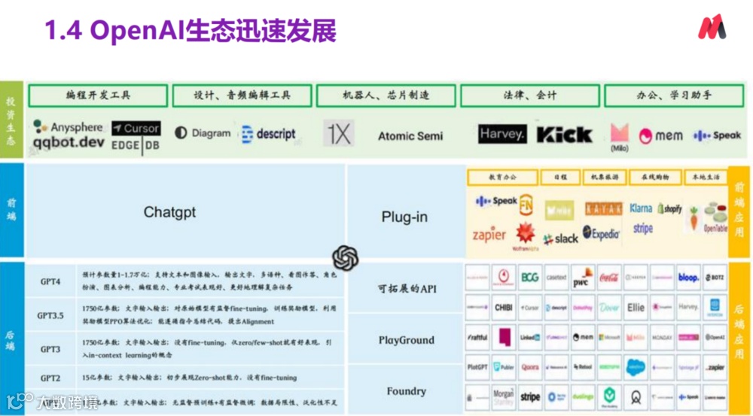753x416 pixels.
Task: Click the GPT2 row label
Action: pos(50,378)
